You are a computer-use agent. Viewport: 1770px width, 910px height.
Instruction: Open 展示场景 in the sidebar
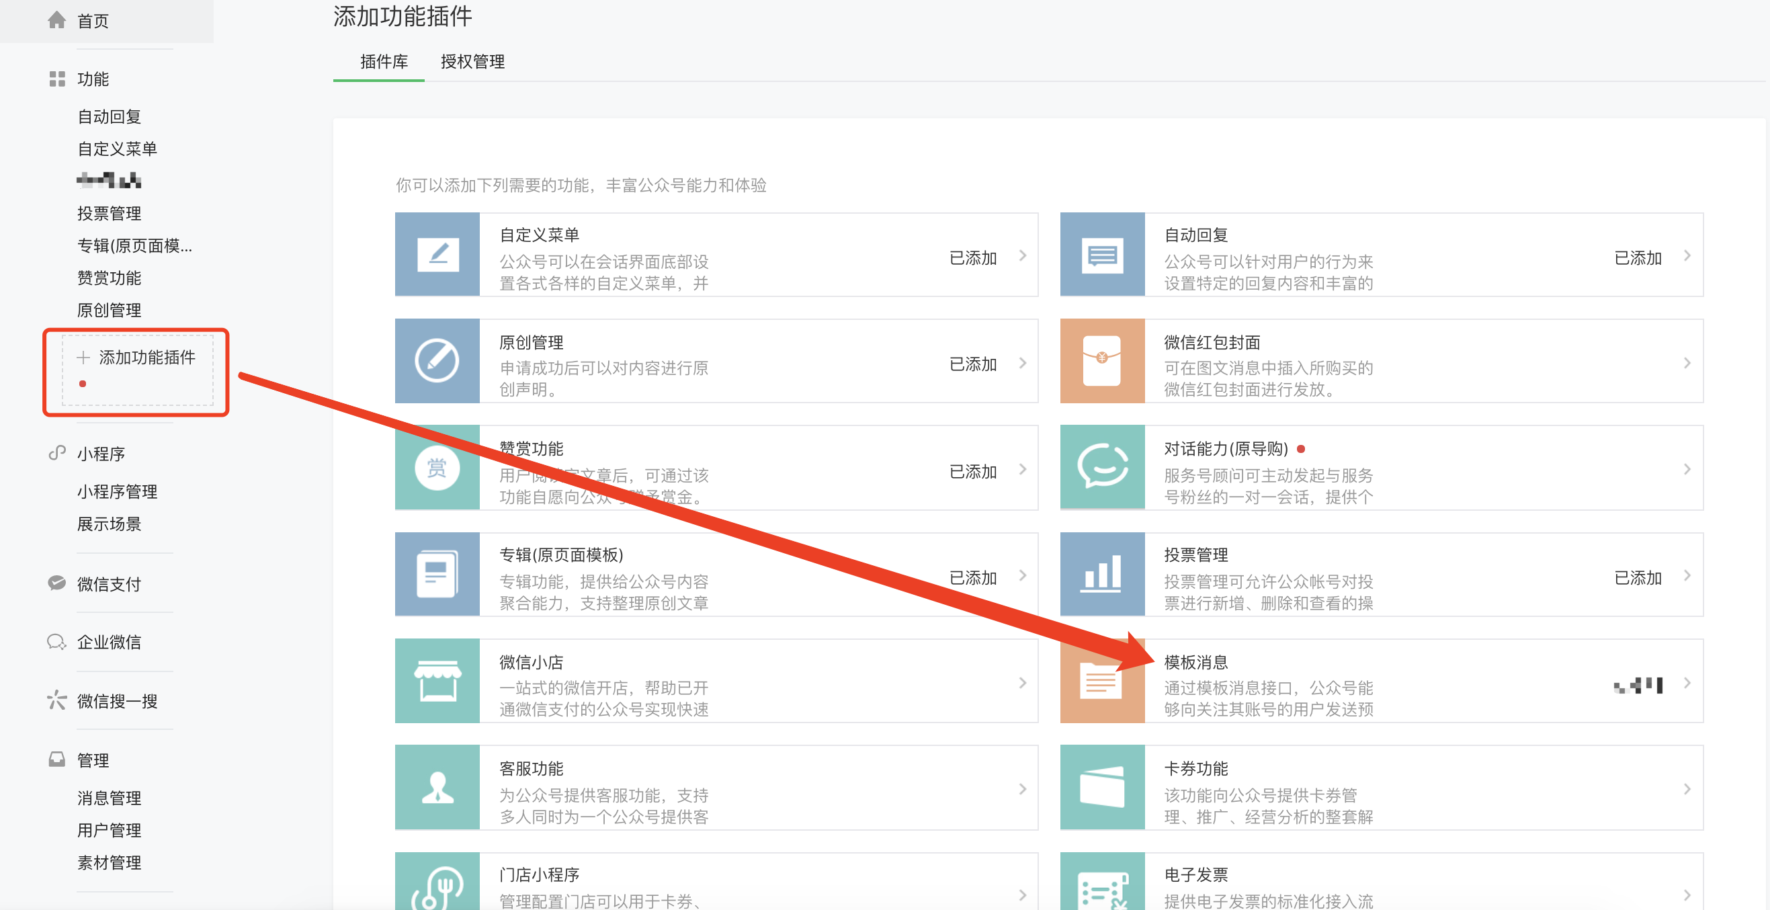pos(110,524)
